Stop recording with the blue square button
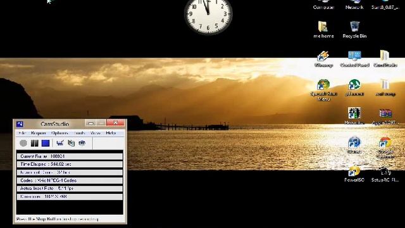The height and width of the screenshot is (228, 405). tap(46, 143)
